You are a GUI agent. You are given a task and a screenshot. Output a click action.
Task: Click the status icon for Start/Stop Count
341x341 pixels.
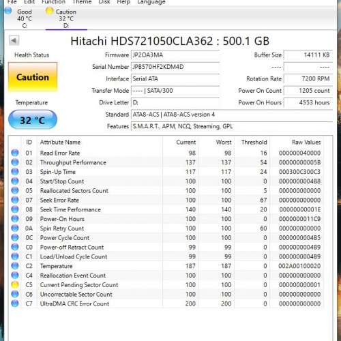coord(15,181)
